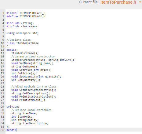Click line number 22 in the gutter

(2, 83)
